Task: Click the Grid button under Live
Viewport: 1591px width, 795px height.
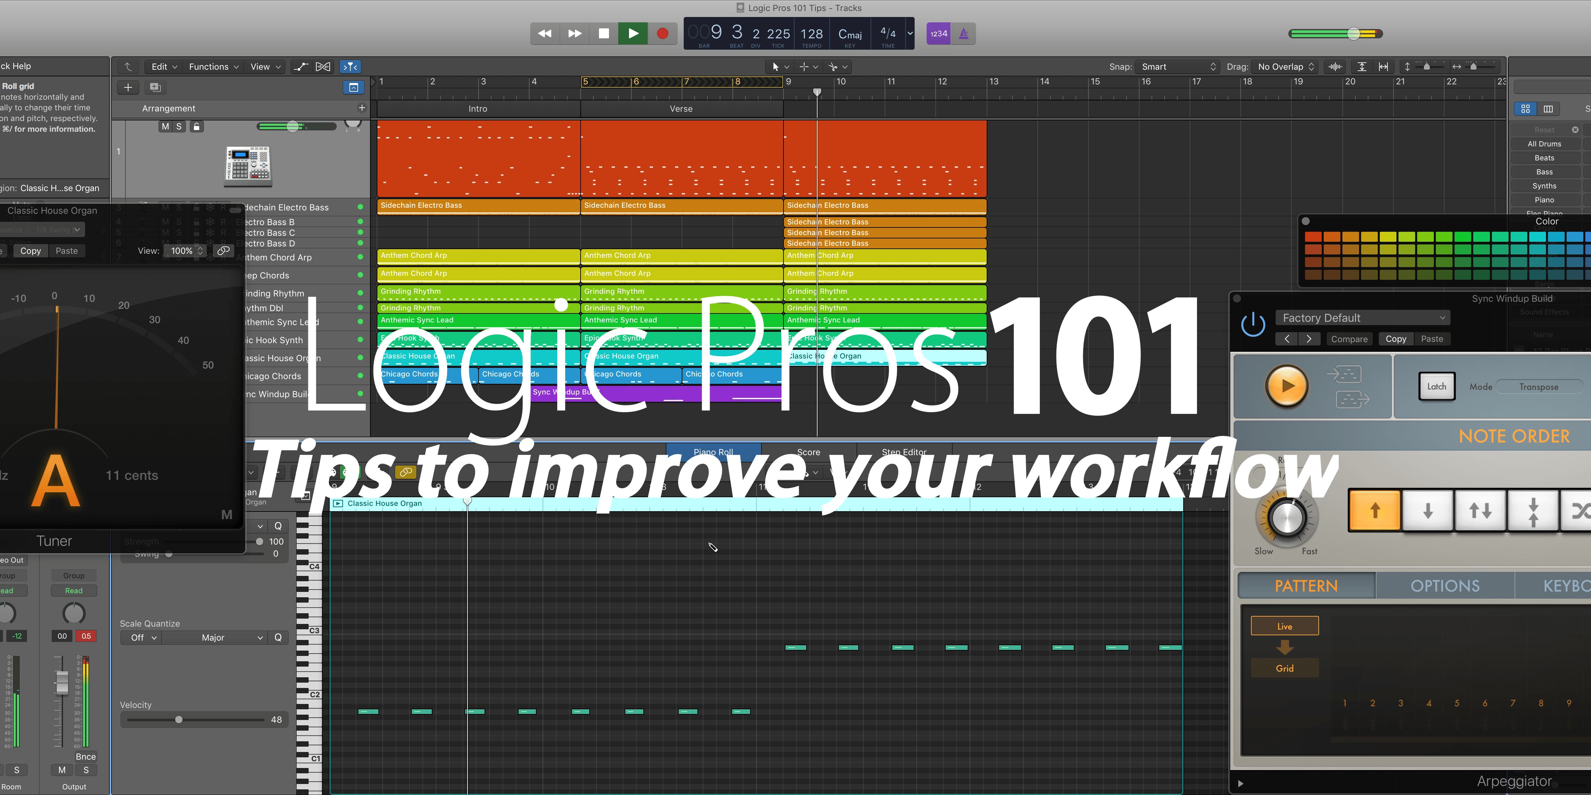Action: coord(1284,668)
